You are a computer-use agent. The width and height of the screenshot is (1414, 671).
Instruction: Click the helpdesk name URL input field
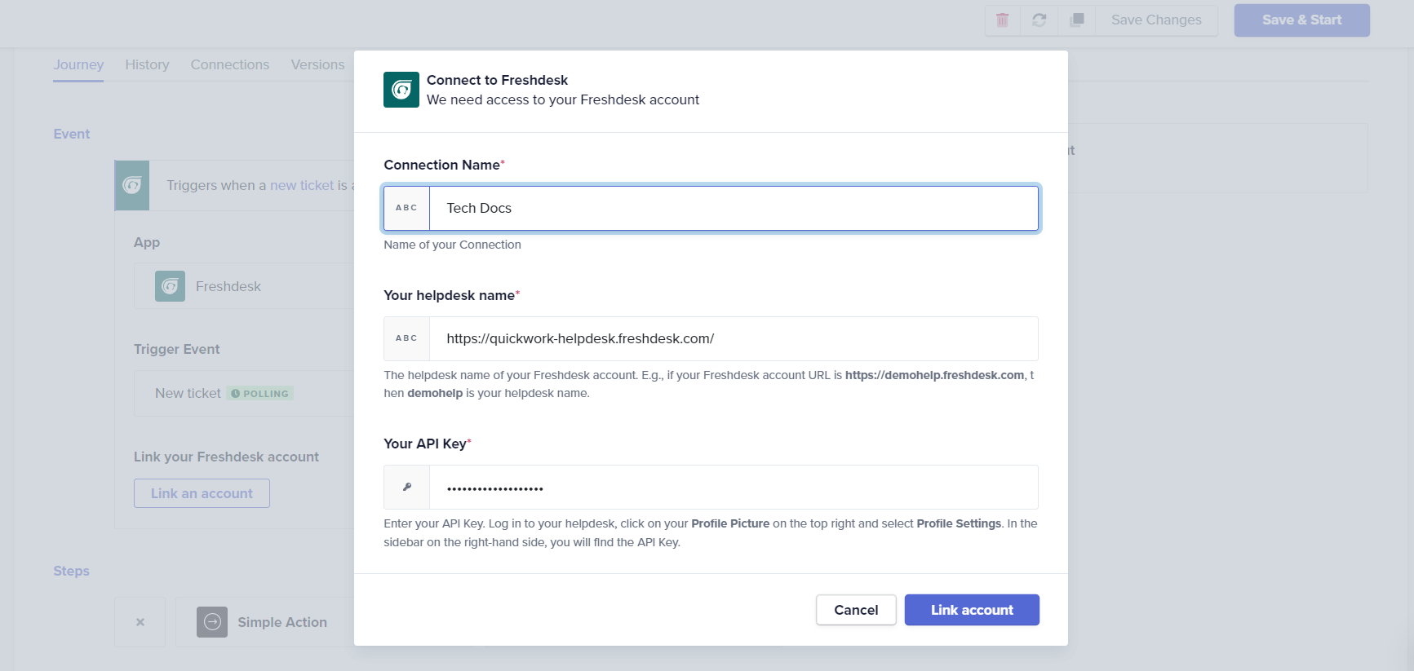tap(734, 338)
